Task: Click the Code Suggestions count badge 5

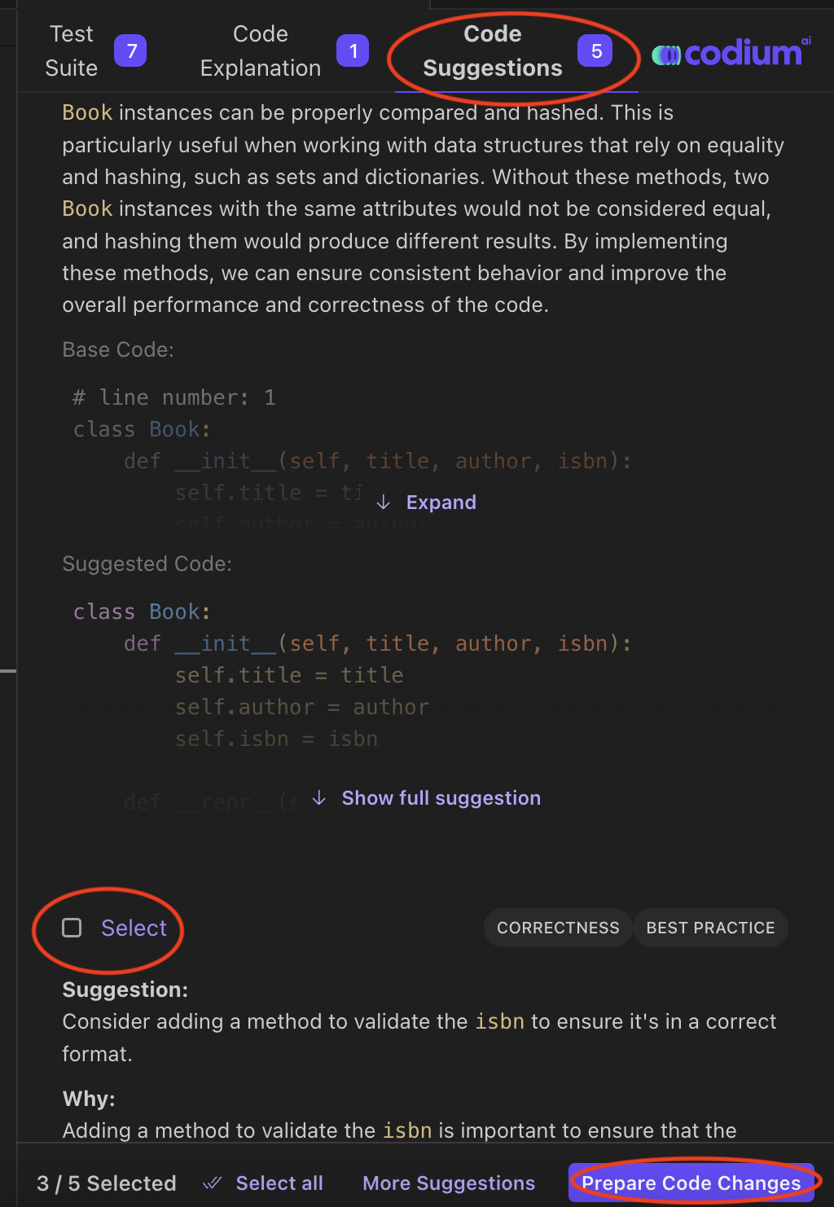Action: (595, 51)
